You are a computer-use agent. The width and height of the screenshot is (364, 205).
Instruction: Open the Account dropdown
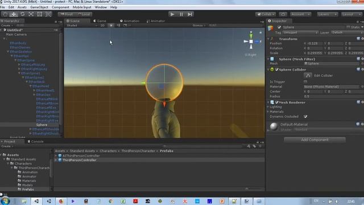coord(300,14)
